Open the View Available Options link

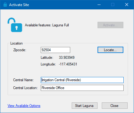pyautogui.click(x=24, y=106)
